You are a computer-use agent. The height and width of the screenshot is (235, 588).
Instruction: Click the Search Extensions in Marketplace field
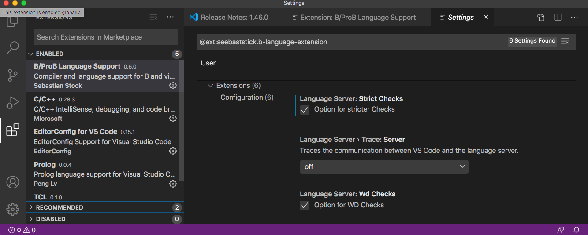[105, 37]
